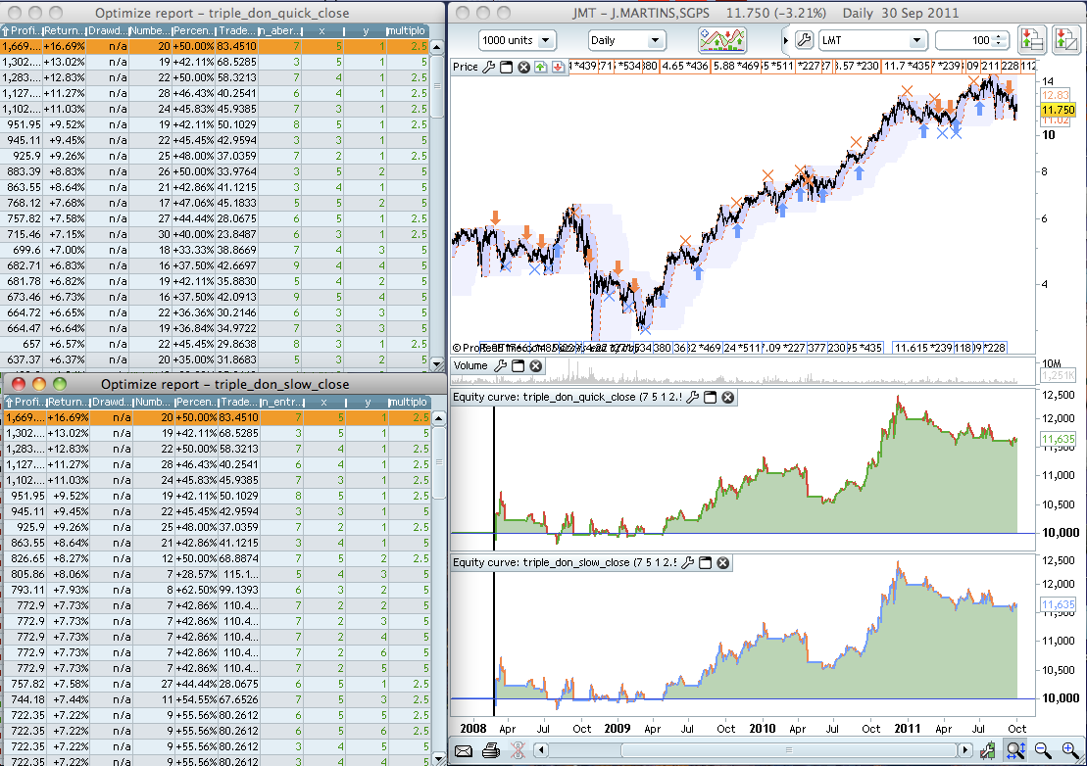Viewport: 1087px width, 766px height.
Task: Sort slow_close report by Trade column
Action: click(x=238, y=402)
